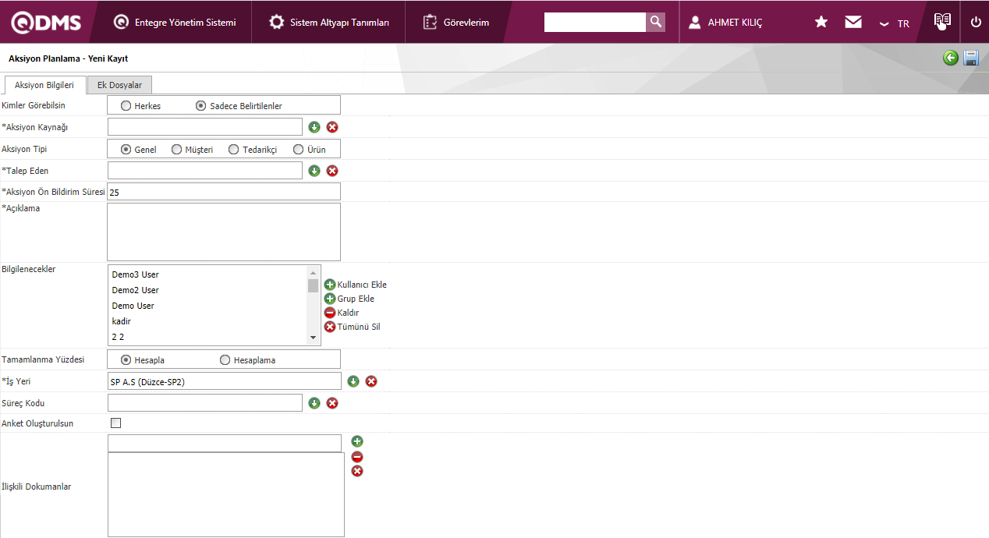989x538 pixels.
Task: Select the Aksiyon Kaynağı green picker icon
Action: (x=314, y=127)
